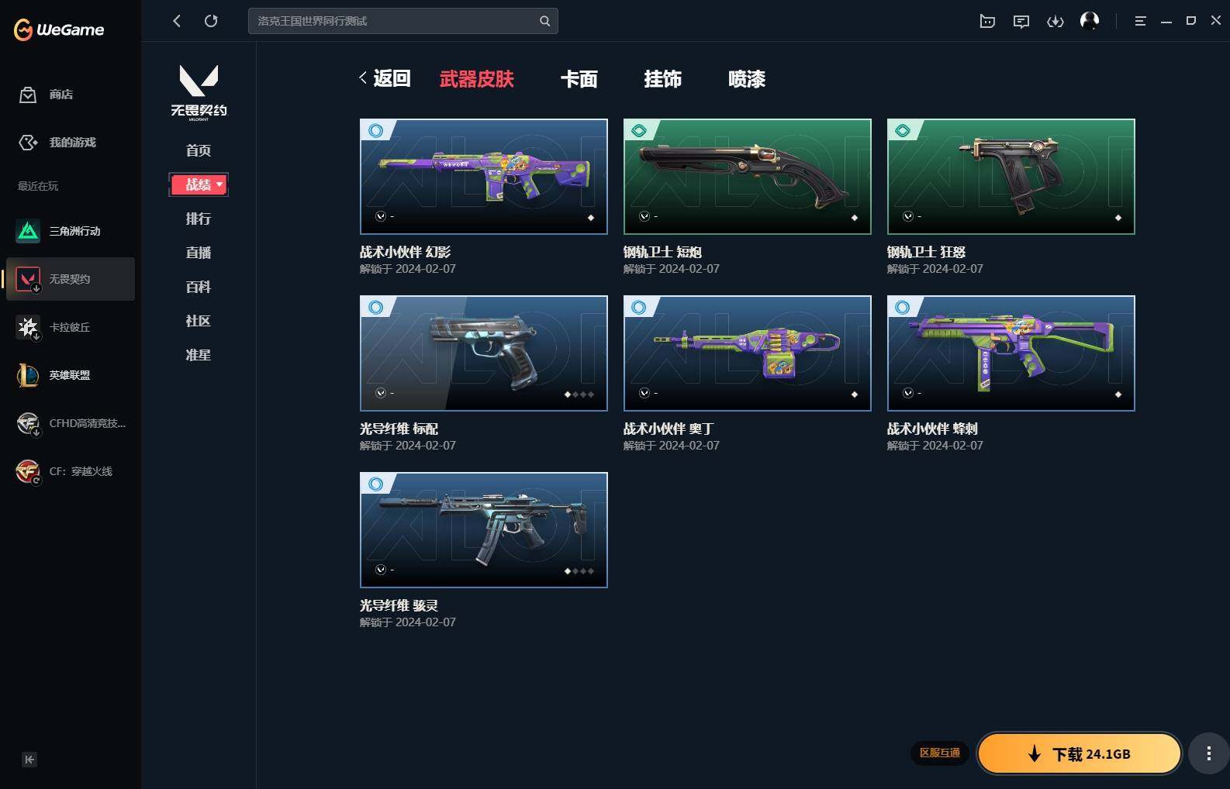
Task: Select 无畏契约 game icon in sidebar
Action: 28,279
